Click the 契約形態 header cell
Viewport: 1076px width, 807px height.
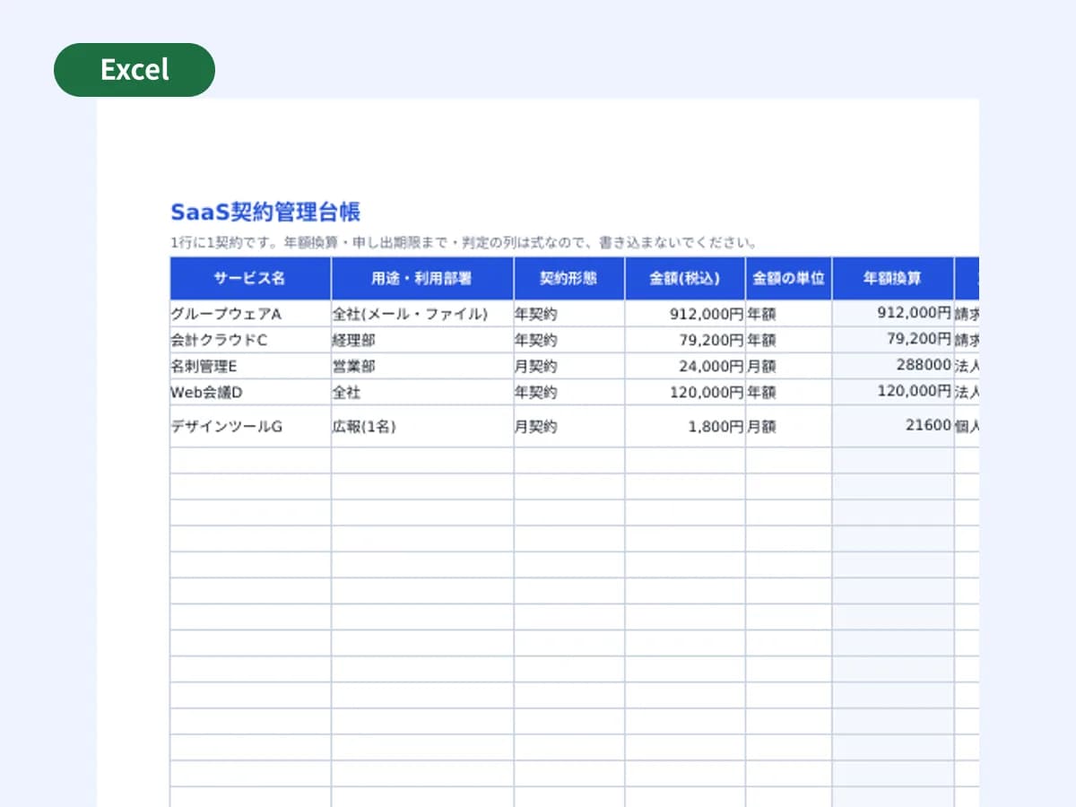click(569, 278)
